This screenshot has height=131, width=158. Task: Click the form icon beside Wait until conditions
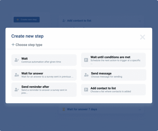click(86, 60)
